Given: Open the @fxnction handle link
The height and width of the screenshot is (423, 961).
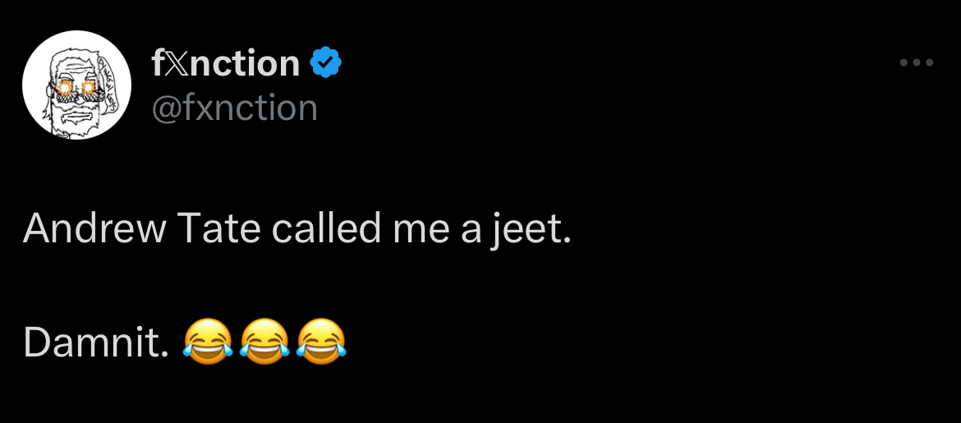Looking at the screenshot, I should point(234,108).
